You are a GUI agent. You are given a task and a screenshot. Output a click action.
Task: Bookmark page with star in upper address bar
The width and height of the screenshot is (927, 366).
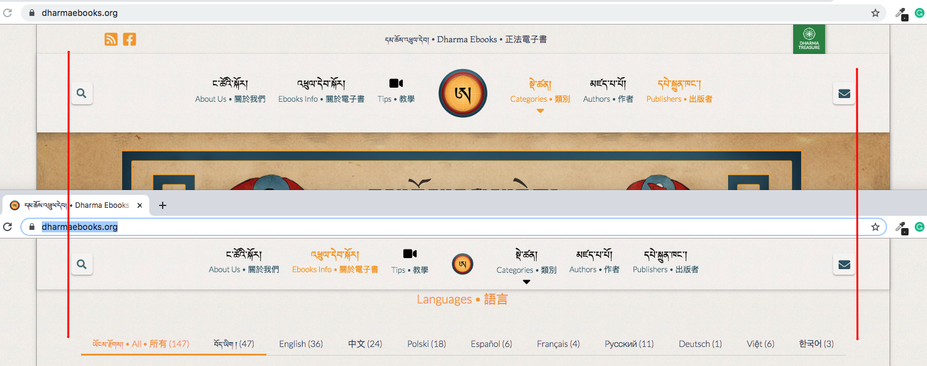tap(875, 13)
